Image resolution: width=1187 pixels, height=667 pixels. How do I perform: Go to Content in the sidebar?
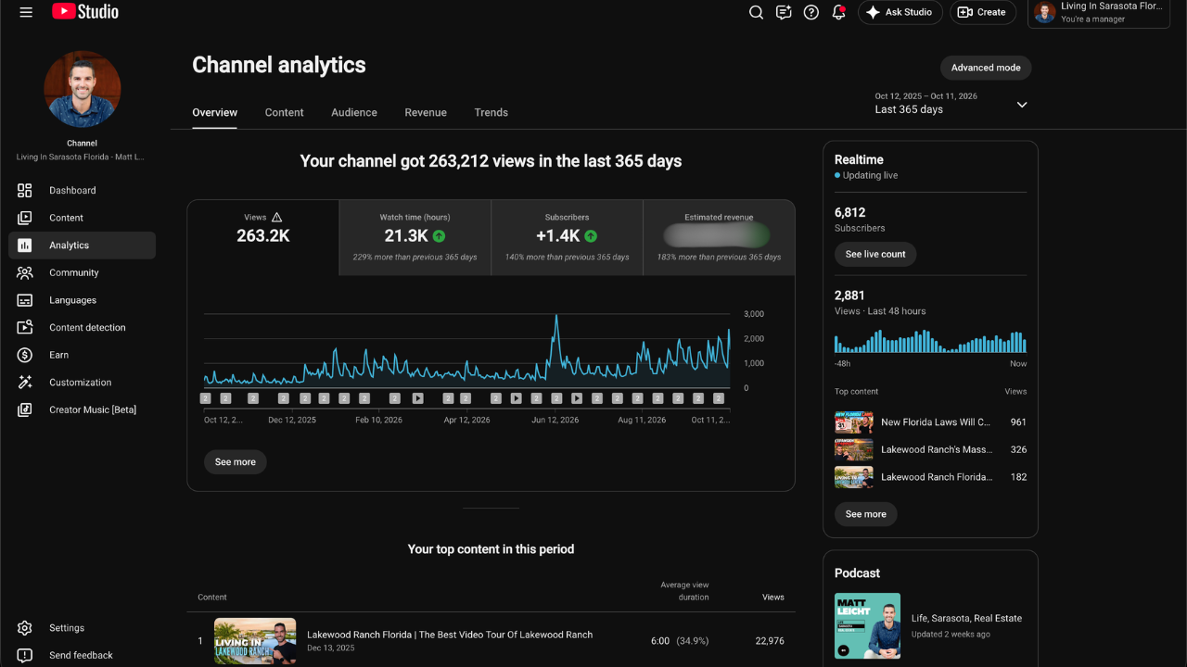[x=82, y=218]
